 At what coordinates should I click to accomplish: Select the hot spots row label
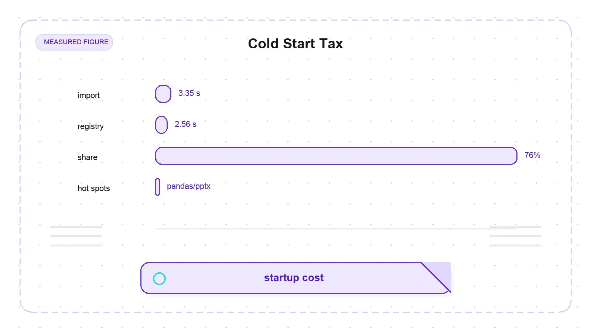tap(94, 189)
